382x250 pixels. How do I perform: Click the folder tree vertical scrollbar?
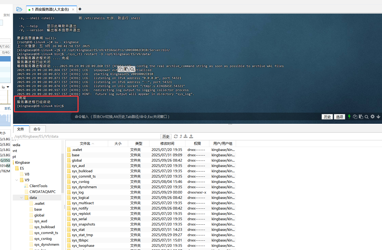[x=63, y=173]
